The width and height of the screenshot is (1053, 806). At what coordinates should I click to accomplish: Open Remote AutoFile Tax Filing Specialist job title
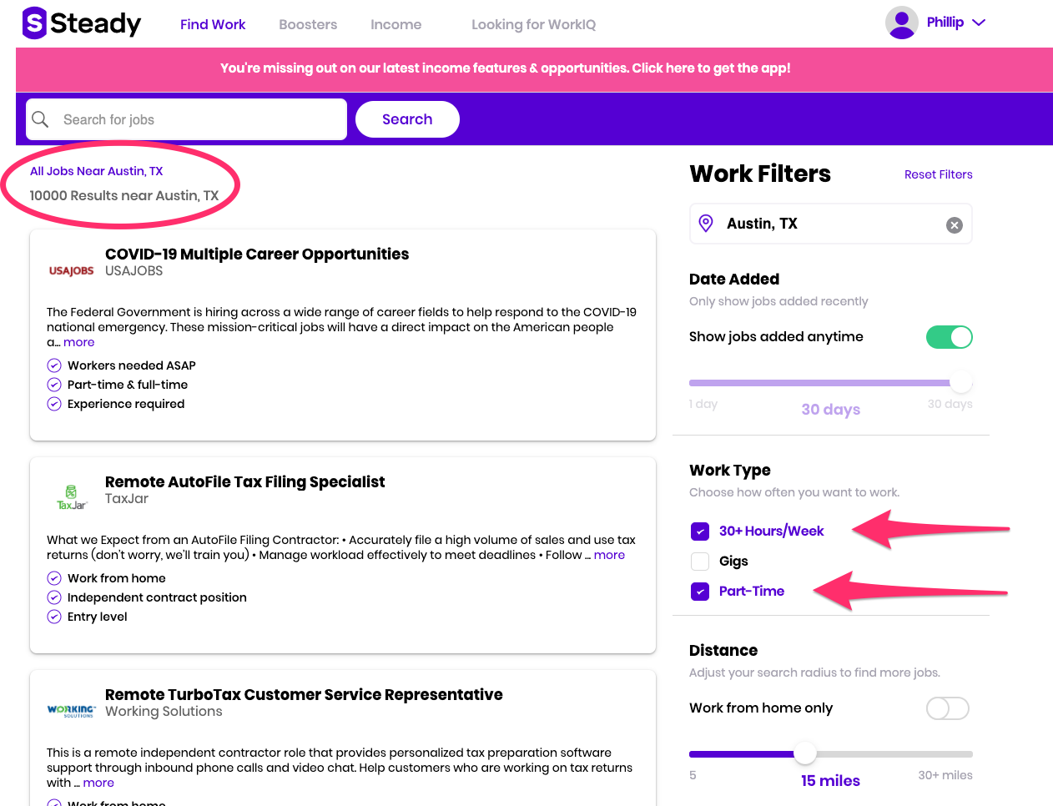coord(245,481)
